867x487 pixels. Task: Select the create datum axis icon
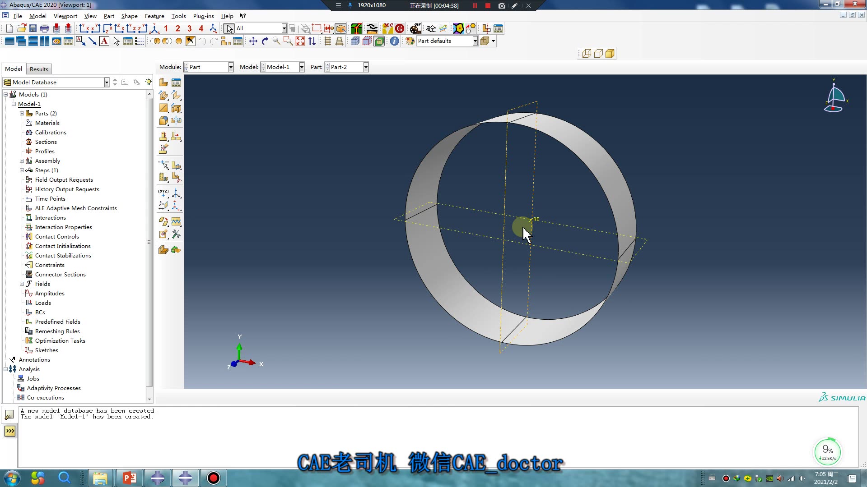[176, 193]
